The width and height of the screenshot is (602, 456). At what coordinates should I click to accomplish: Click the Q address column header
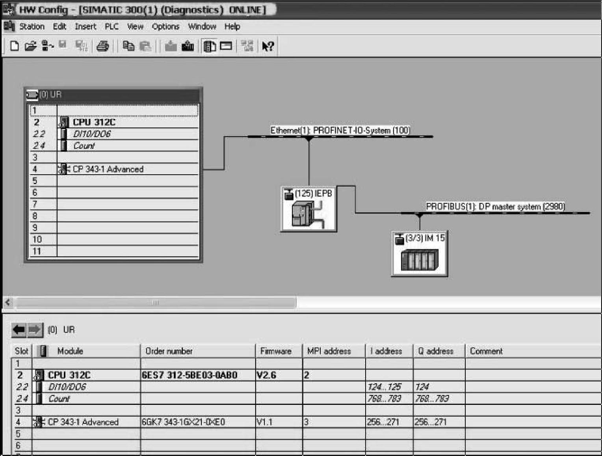tap(439, 351)
